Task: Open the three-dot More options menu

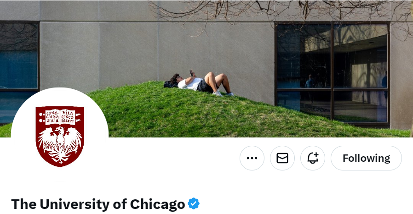Action: (x=252, y=158)
